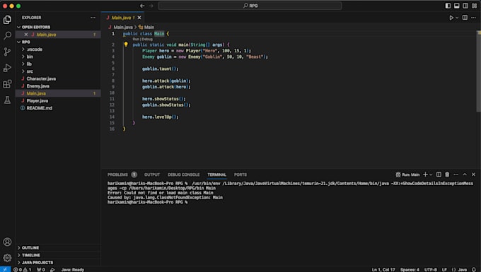The width and height of the screenshot is (481, 272).
Task: Open editor more actions ellipsis
Action: click(x=473, y=18)
